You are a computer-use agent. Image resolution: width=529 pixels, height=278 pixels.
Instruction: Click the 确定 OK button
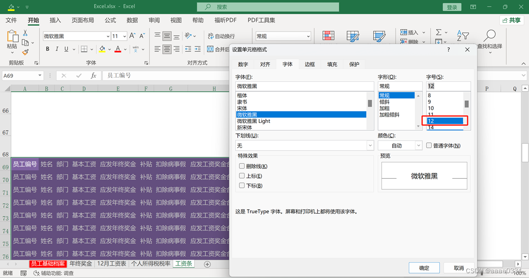424,268
